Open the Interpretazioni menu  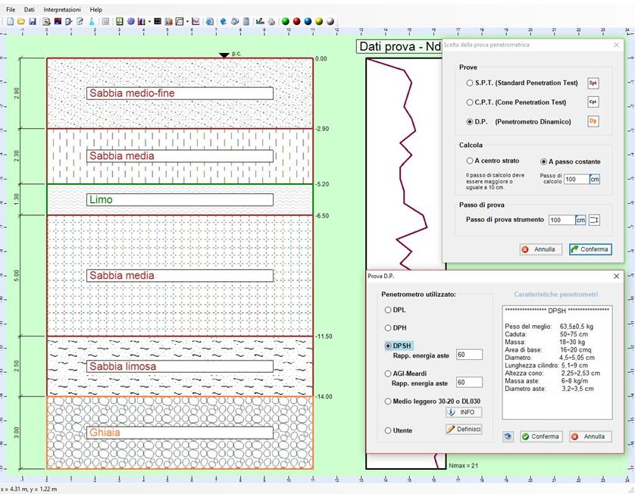click(x=62, y=9)
